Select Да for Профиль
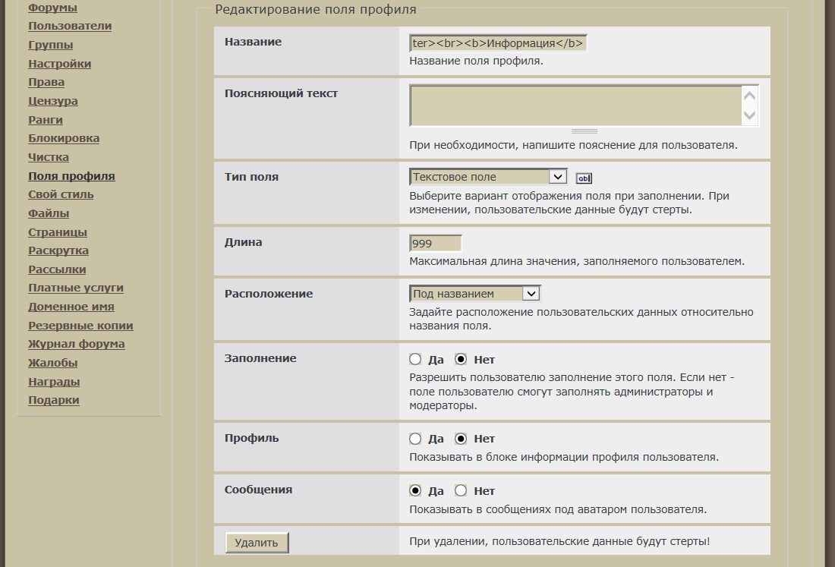This screenshot has width=835, height=567. coord(415,439)
